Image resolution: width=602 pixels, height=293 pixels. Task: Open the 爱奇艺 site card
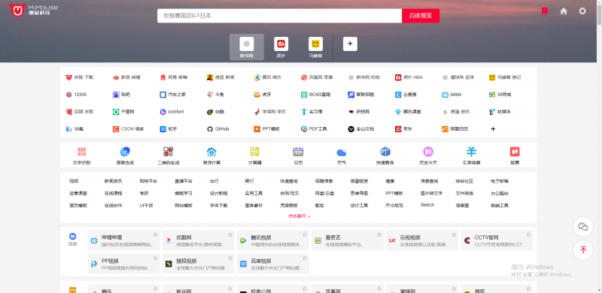click(x=348, y=240)
